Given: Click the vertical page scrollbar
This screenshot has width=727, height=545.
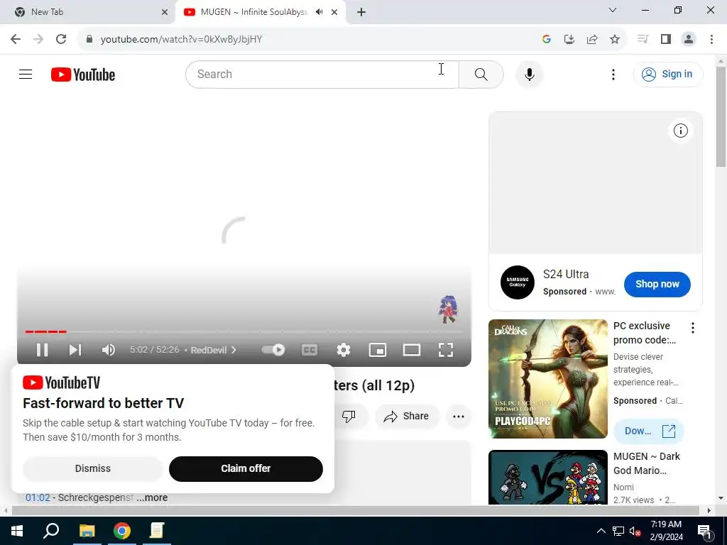Looking at the screenshot, I should [721, 117].
